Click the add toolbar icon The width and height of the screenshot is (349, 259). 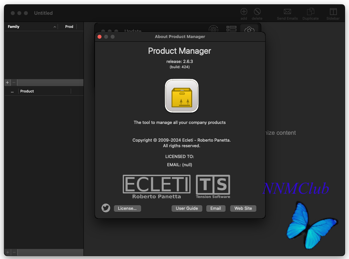244,11
